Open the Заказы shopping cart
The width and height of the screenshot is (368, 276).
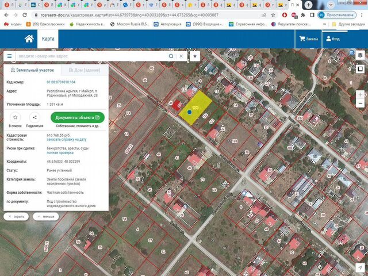coord(308,39)
